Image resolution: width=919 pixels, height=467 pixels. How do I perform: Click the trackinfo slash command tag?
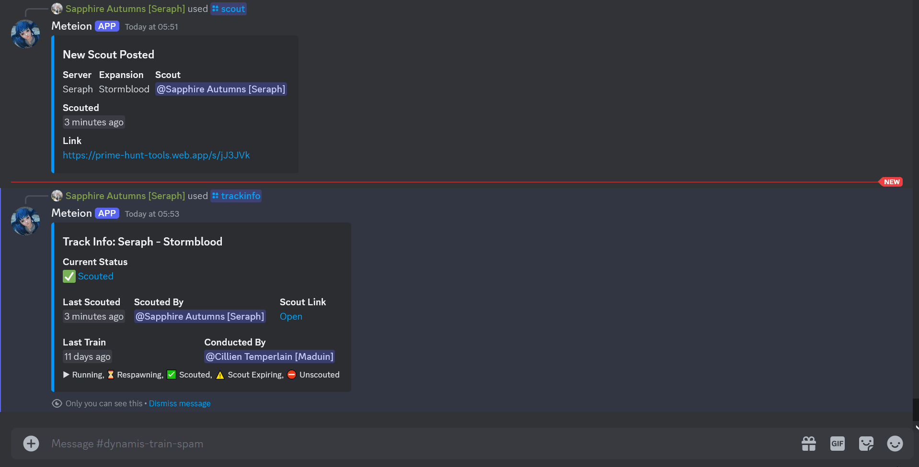pos(236,196)
